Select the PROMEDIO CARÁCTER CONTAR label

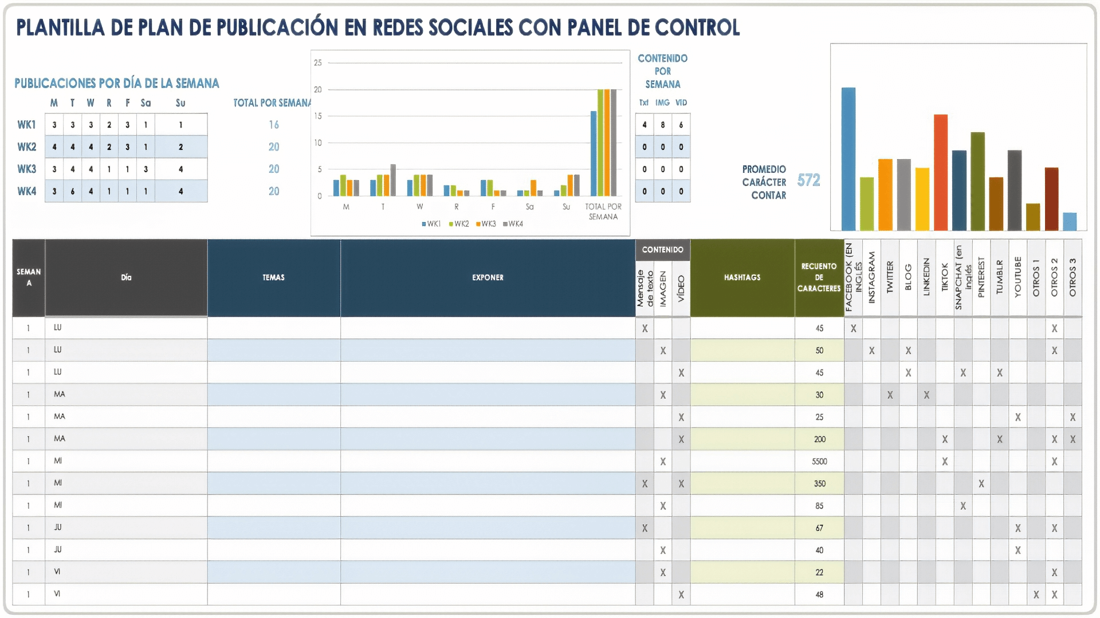(764, 183)
